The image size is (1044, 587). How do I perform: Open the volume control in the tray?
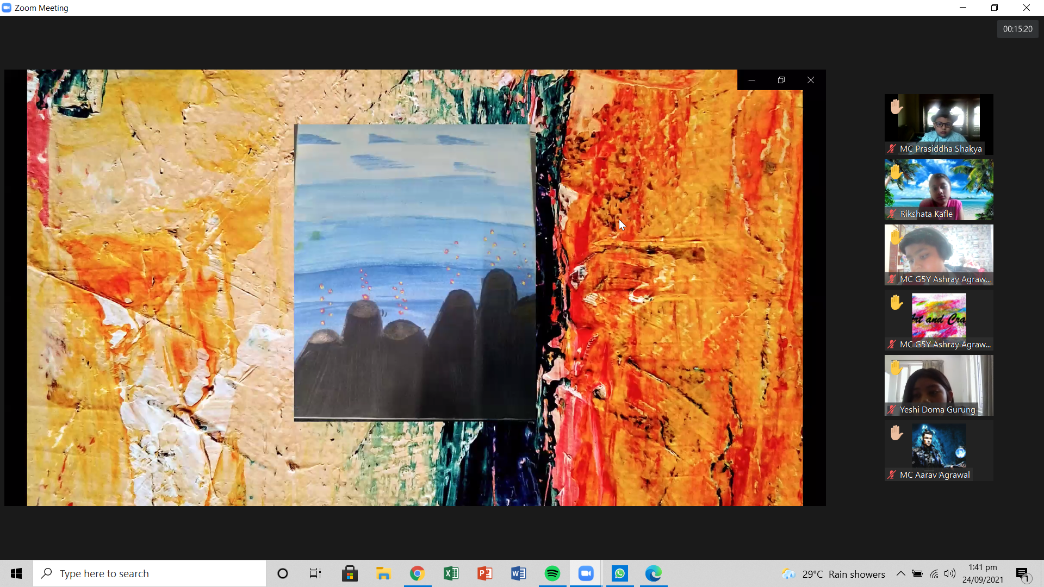pyautogui.click(x=949, y=573)
